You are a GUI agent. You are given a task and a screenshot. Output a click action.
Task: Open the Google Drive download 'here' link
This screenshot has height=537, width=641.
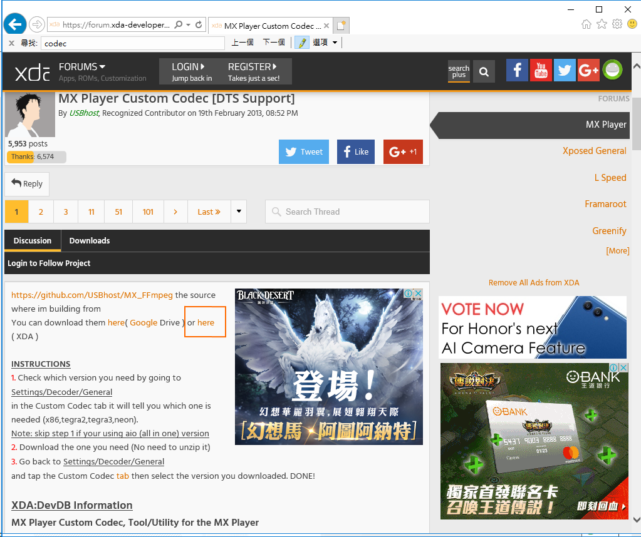pyautogui.click(x=116, y=322)
